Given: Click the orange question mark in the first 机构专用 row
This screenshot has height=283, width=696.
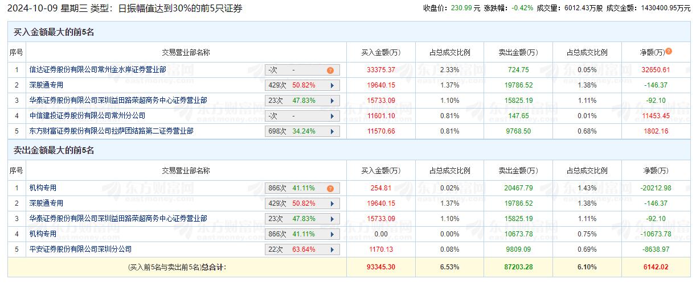Looking at the screenshot, I should point(330,188).
